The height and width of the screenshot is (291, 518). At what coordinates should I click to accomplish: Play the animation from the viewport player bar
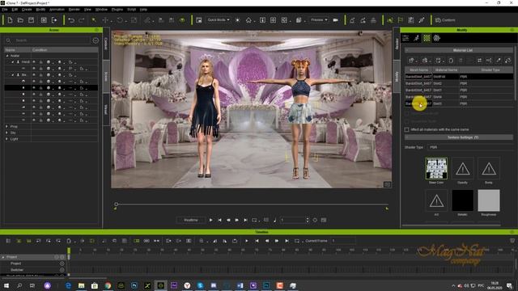[210, 220]
